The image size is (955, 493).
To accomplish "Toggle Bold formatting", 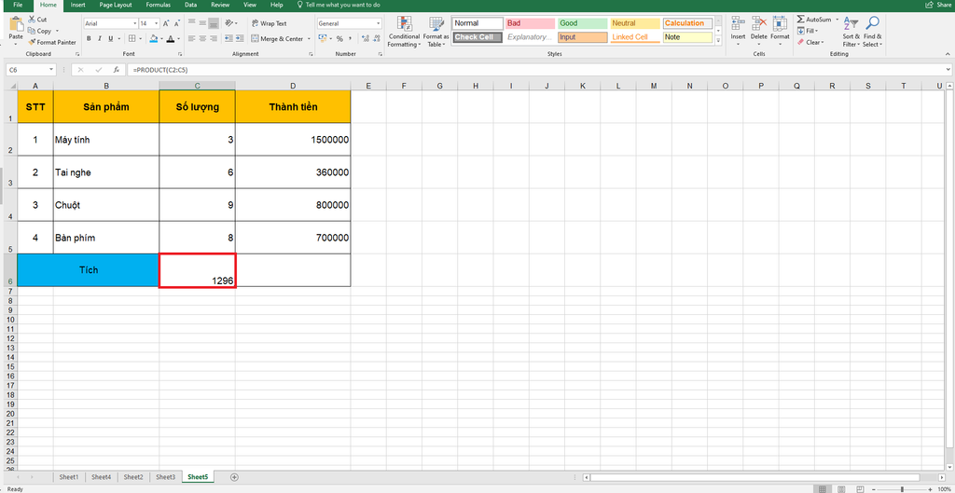I will click(89, 38).
